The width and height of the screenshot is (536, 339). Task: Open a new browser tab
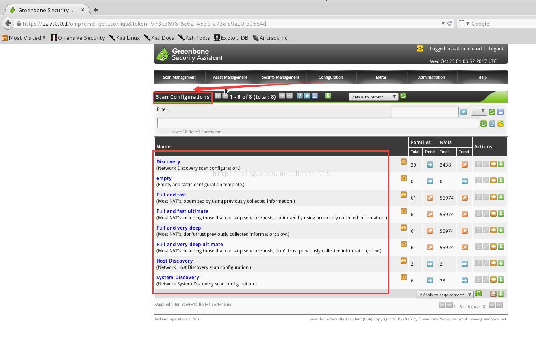click(95, 9)
